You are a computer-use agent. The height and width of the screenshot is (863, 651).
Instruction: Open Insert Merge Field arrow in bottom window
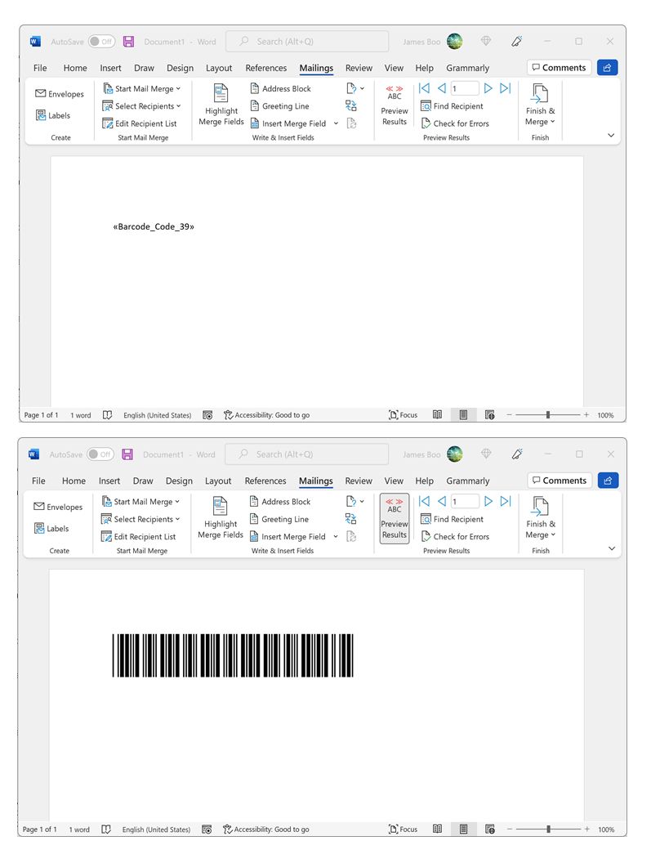tap(335, 536)
